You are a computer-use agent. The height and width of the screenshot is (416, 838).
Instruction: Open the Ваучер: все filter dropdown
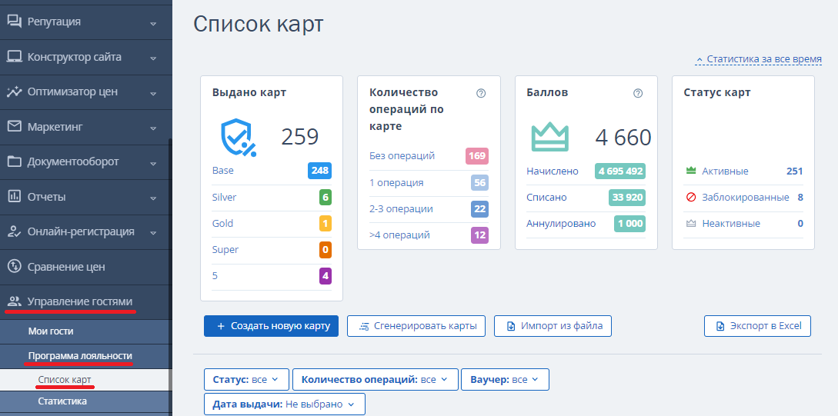505,379
